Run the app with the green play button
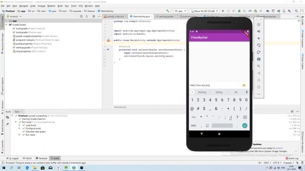The image size is (305, 171). [x=223, y=11]
